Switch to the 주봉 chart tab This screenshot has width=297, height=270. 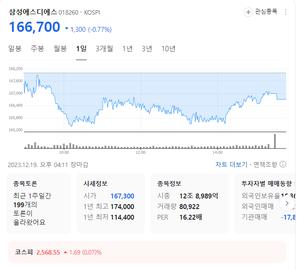(x=37, y=49)
